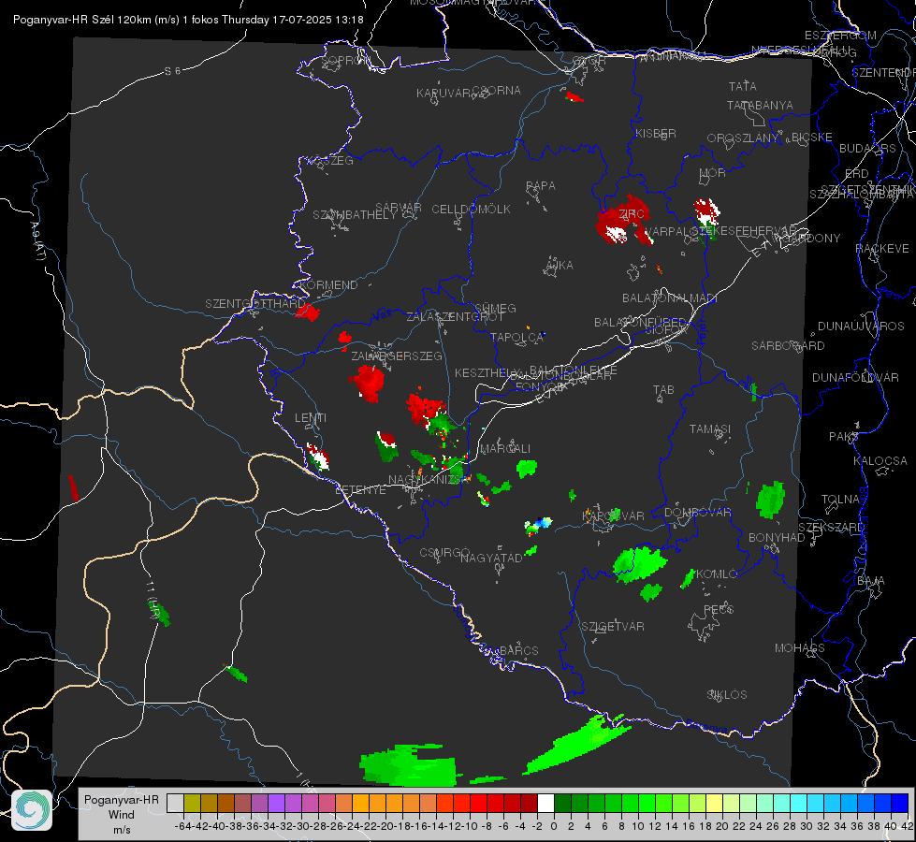The image size is (916, 842).
Task: Click the white 0 m/s legend swatch
Action: 545,803
